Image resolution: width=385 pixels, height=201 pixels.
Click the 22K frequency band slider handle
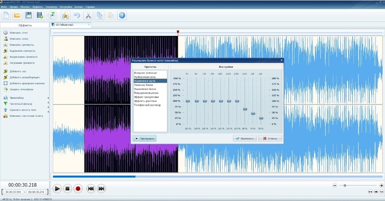coord(261,118)
